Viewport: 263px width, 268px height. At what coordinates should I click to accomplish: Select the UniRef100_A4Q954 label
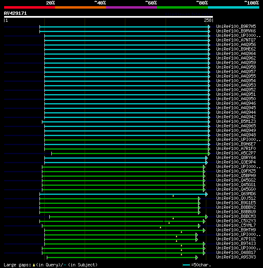pos(236,81)
